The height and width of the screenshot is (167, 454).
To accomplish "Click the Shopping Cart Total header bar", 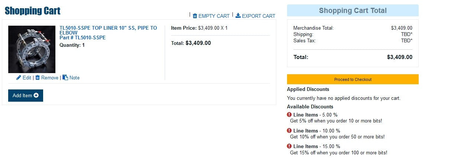I will (353, 10).
